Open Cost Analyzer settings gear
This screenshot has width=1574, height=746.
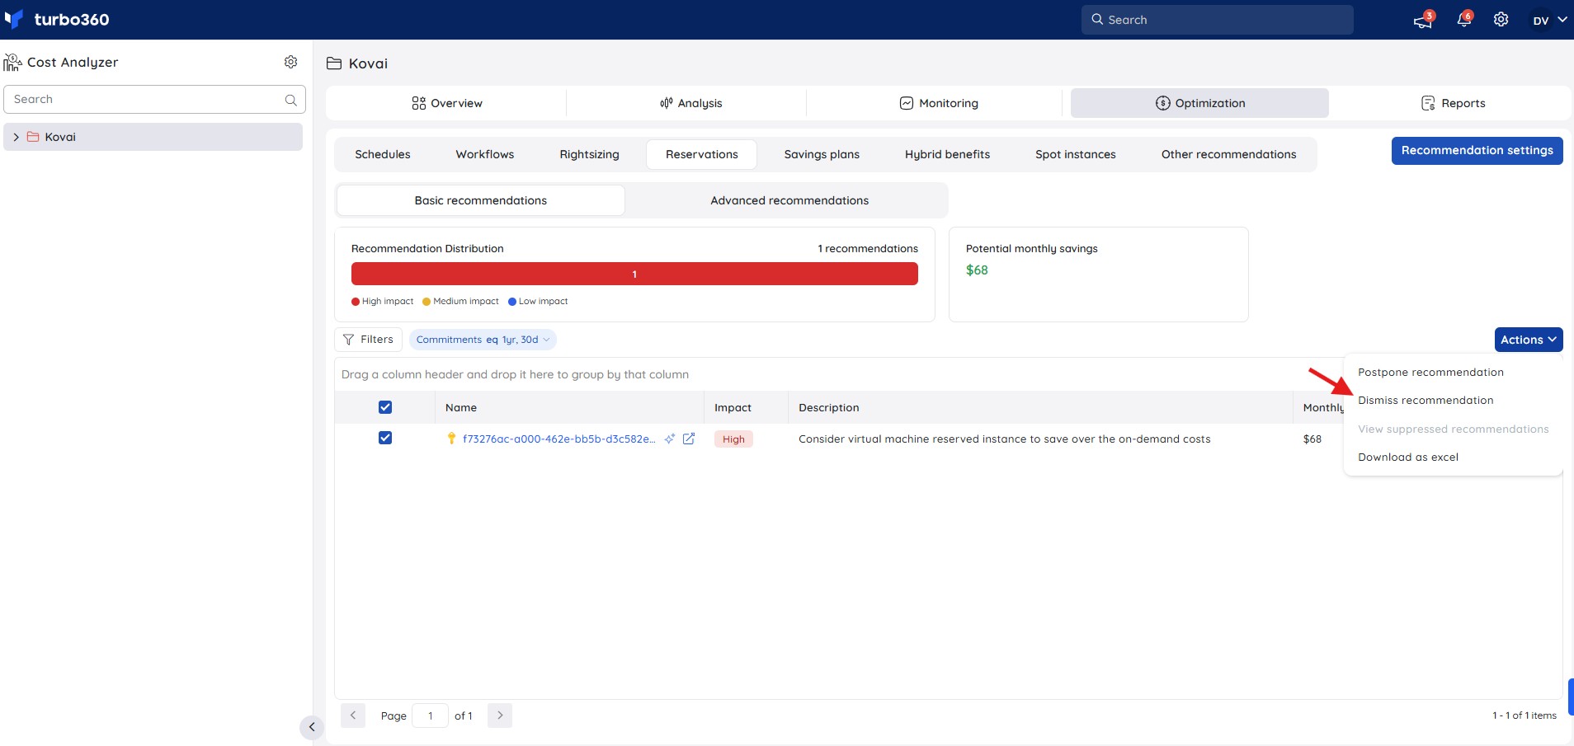pos(290,62)
